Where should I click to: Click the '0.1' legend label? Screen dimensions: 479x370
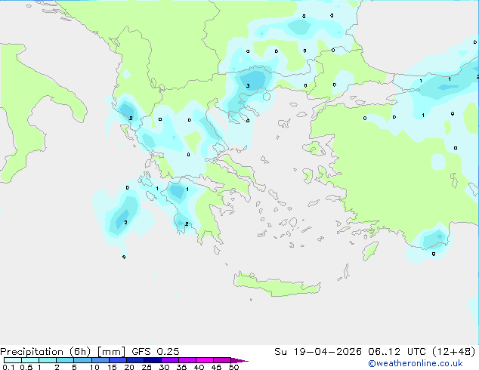coord(8,367)
